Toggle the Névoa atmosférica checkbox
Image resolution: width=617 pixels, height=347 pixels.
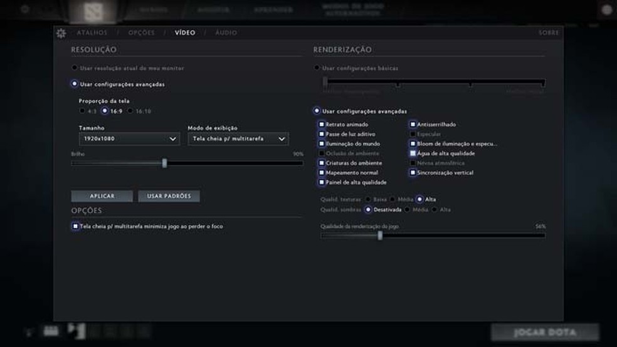pos(413,163)
